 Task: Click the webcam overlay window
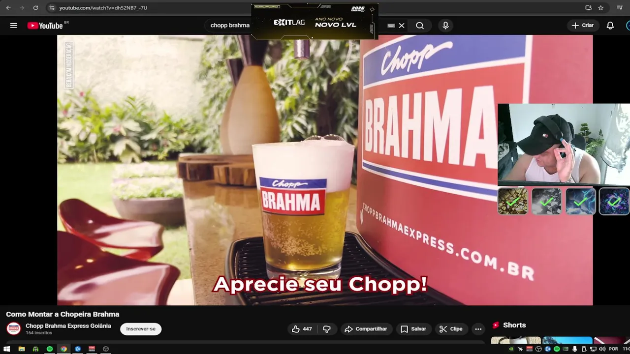(x=564, y=145)
